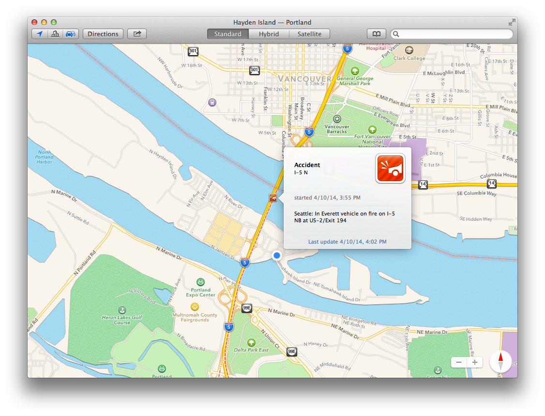This screenshot has height=416, width=545.
Task: Click Last update 4/10/14, 4:02 PM link
Action: (347, 241)
